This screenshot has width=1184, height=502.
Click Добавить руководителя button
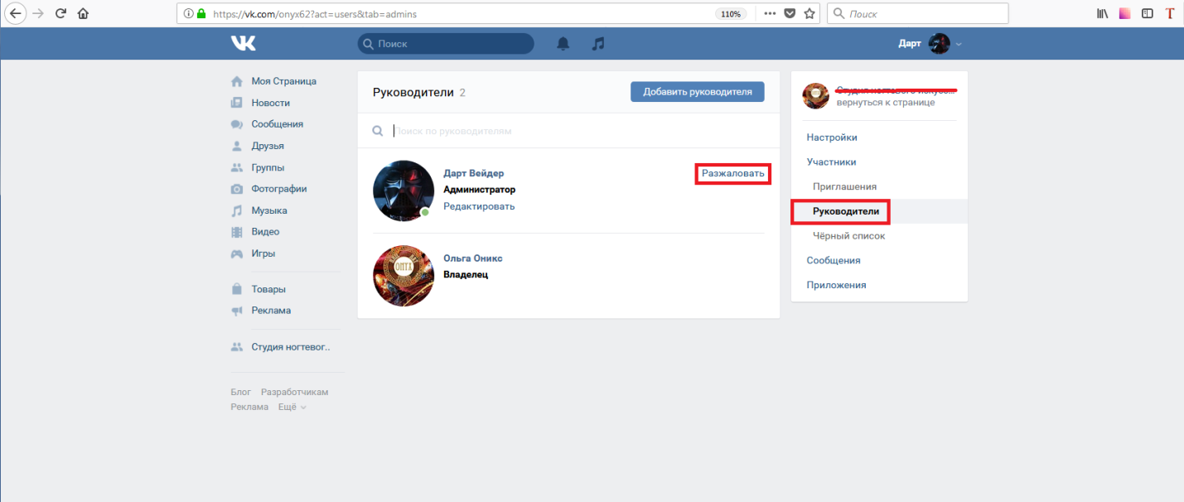pos(697,92)
